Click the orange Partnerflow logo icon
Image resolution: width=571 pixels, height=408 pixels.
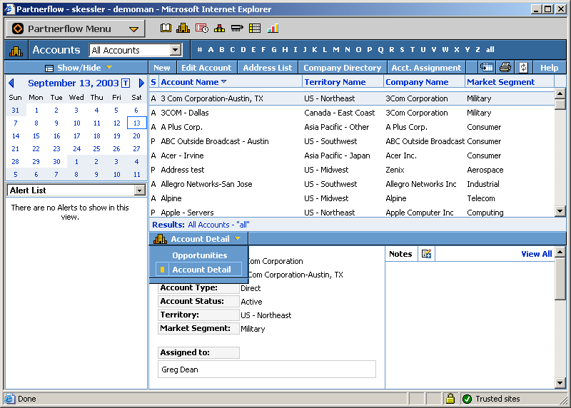click(17, 29)
